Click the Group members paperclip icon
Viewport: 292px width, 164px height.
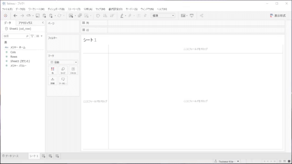(130, 15)
